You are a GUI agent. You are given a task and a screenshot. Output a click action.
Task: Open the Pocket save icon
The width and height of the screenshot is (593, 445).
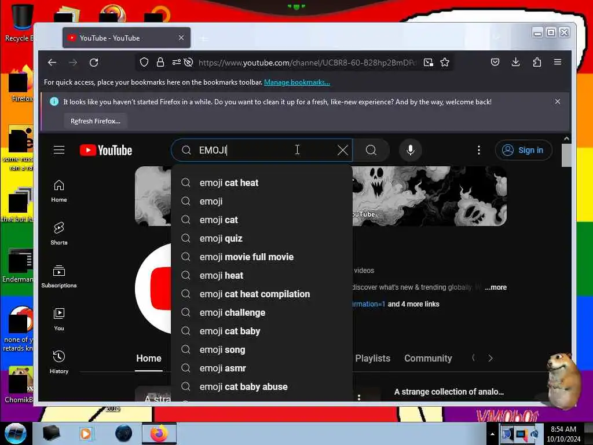tap(495, 62)
